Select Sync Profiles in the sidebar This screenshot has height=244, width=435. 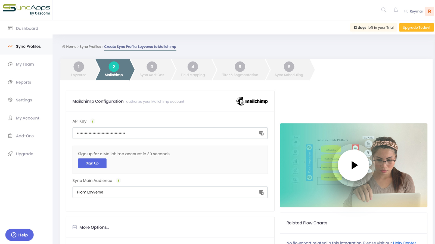[x=28, y=46]
